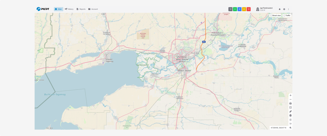Click the route arrows icon
The image size is (327, 136).
click(290, 119)
